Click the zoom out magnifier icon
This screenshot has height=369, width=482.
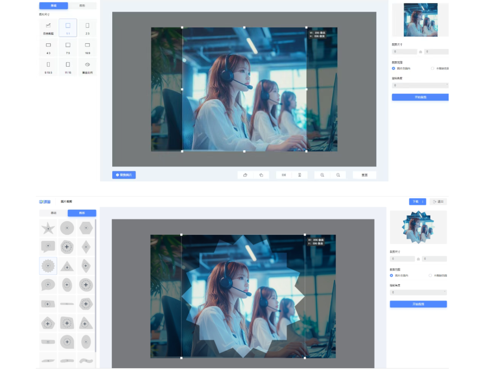click(338, 175)
